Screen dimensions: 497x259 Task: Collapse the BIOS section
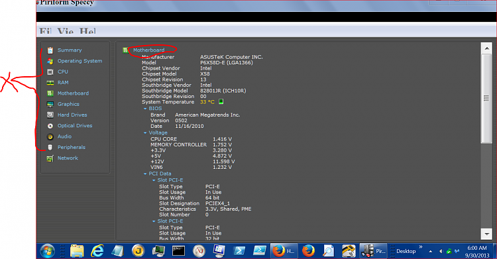(x=145, y=109)
